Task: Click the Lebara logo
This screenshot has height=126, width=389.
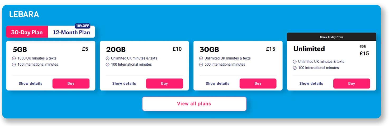Action: tap(24, 14)
